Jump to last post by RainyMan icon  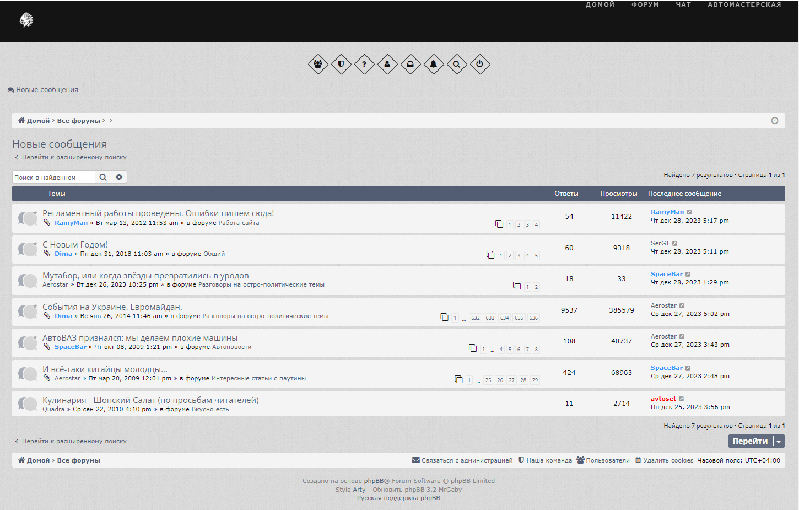tap(689, 212)
